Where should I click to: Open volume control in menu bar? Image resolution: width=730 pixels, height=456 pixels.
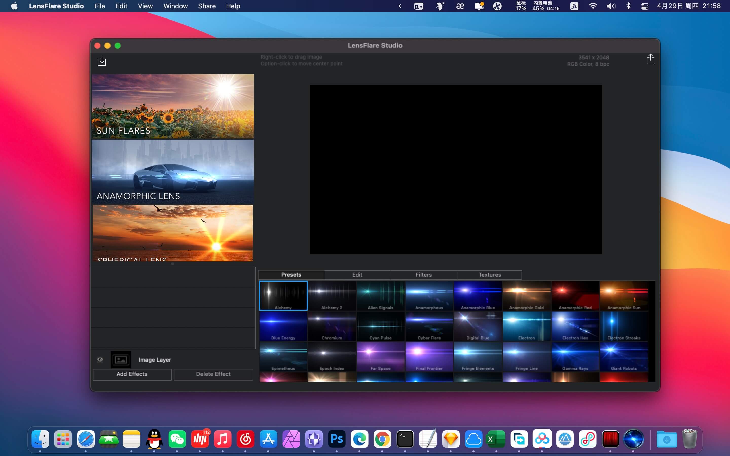click(x=611, y=6)
